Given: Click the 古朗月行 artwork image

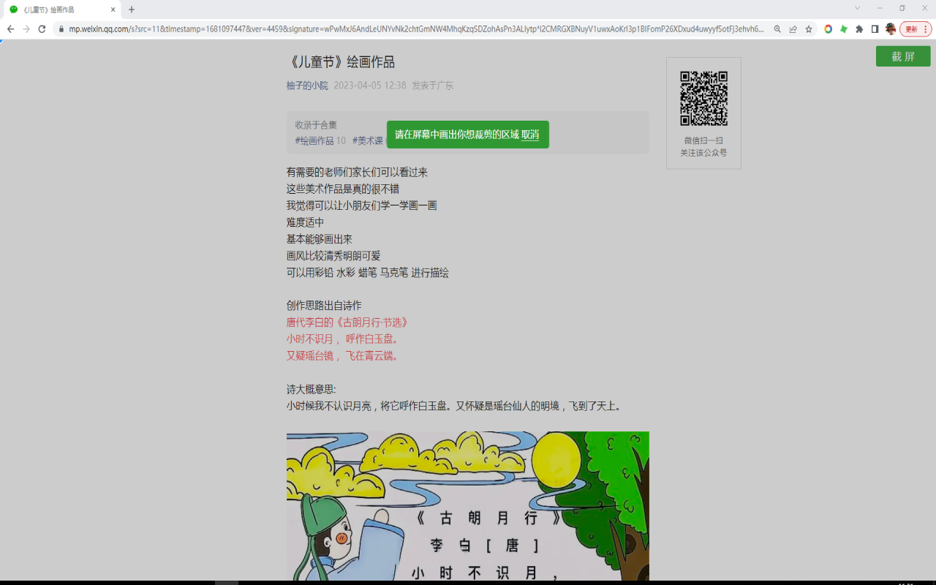Looking at the screenshot, I should coord(467,505).
